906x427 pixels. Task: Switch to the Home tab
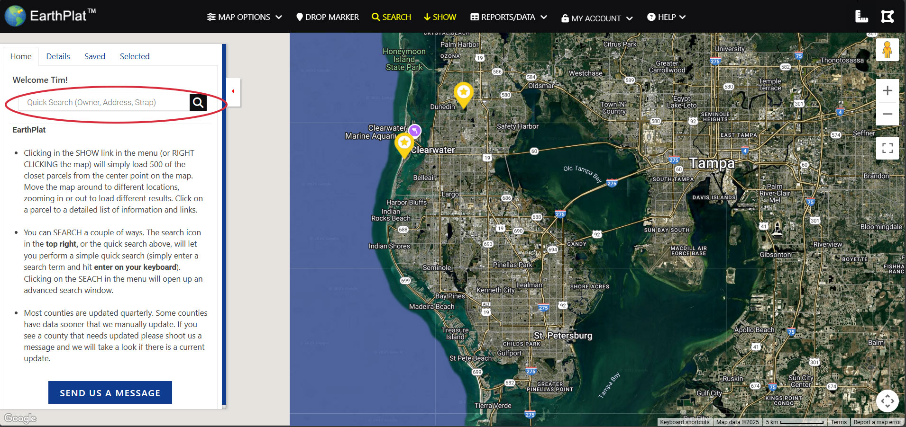[x=21, y=56]
